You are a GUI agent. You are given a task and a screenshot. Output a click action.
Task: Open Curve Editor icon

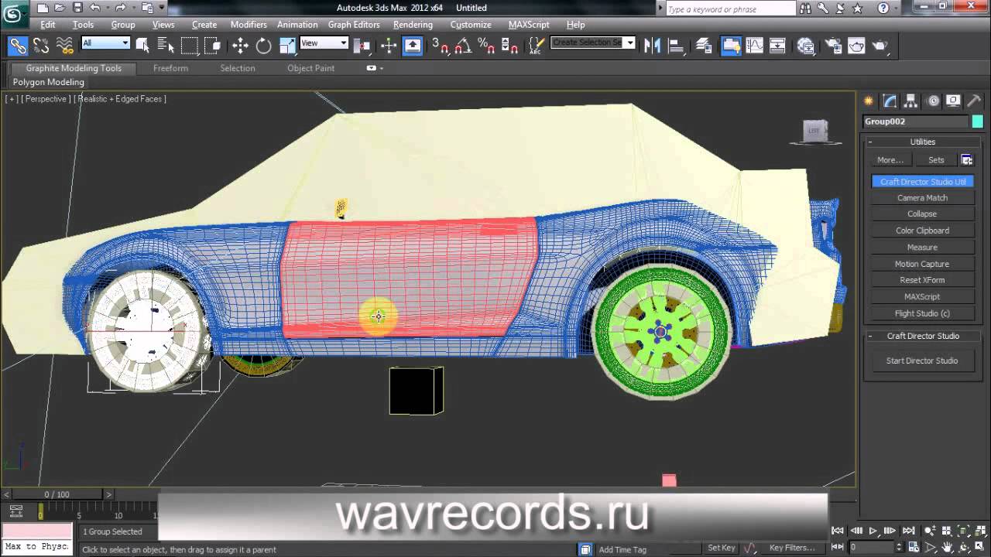point(754,46)
